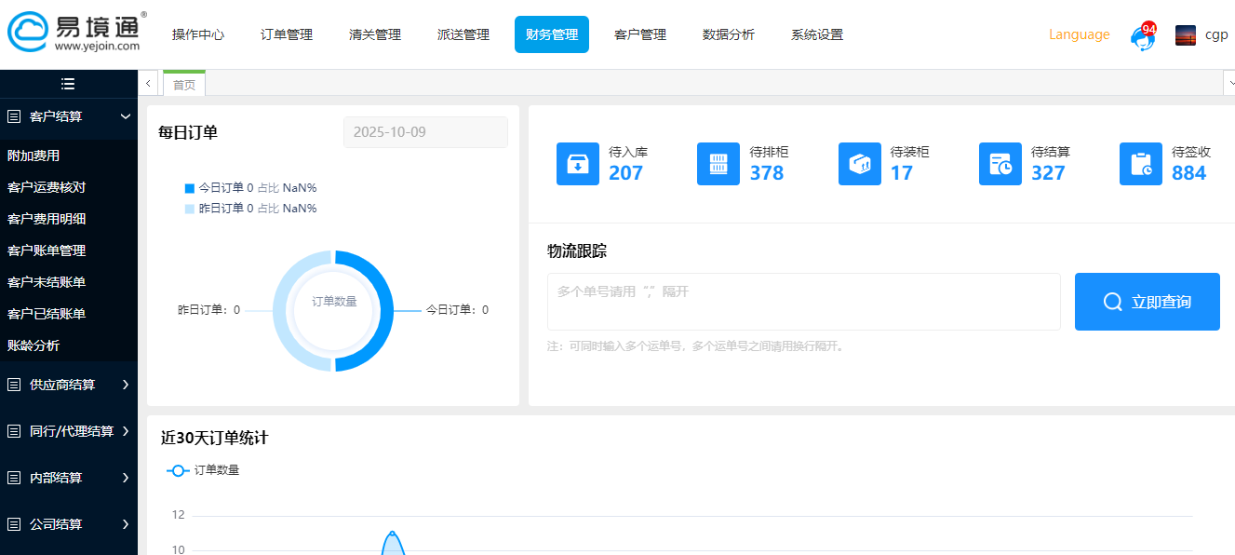This screenshot has width=1235, height=555.
Task: Click the 待装柜 box icon
Action: pos(859,164)
